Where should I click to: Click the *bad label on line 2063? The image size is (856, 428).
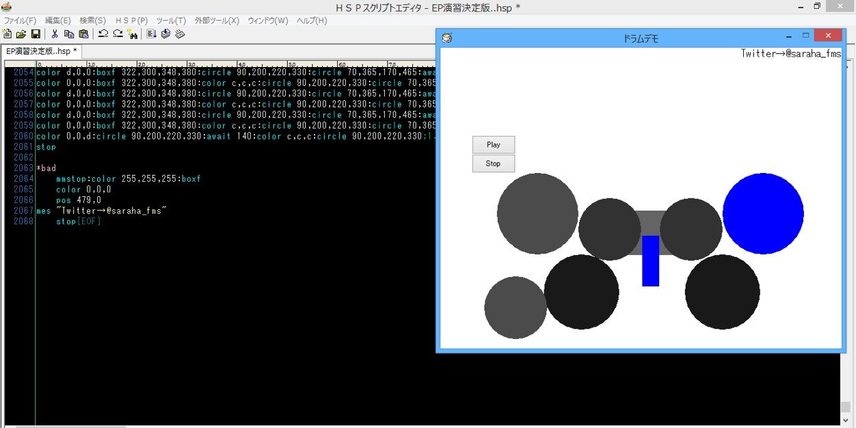[46, 168]
